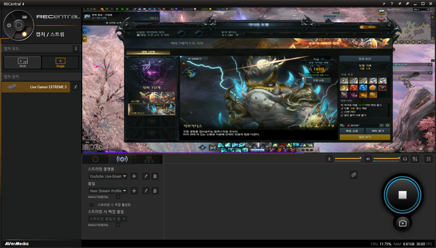Image resolution: width=436 pixels, height=248 pixels.
Task: Collapse details under New Stream Profile resolution
Action: (118, 197)
